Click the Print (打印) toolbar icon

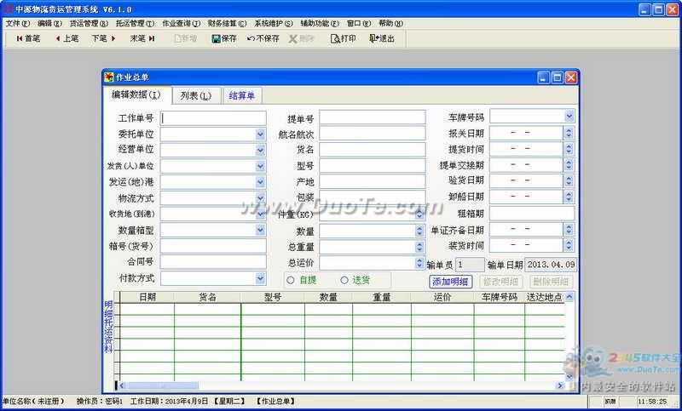click(x=344, y=38)
